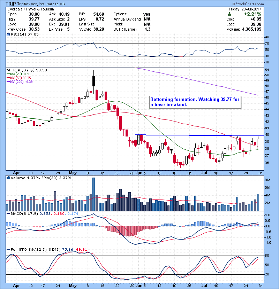The height and width of the screenshot is (289, 279).
Task: Click the 31 label on bottom date axis
Action: click(261, 286)
